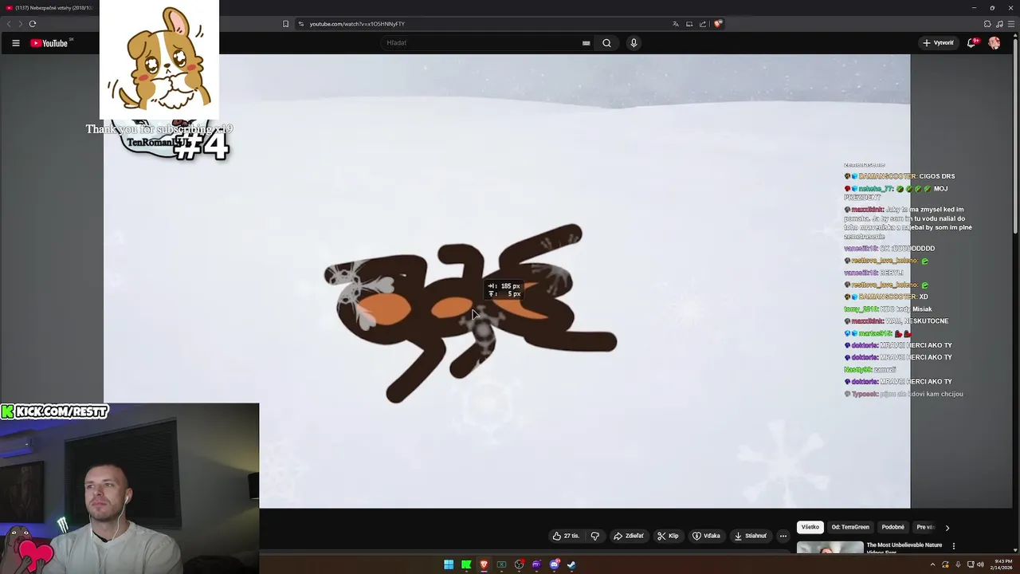Viewport: 1020px width, 574px height.
Task: Click the 'Stiahnuť' download button
Action: click(x=751, y=536)
